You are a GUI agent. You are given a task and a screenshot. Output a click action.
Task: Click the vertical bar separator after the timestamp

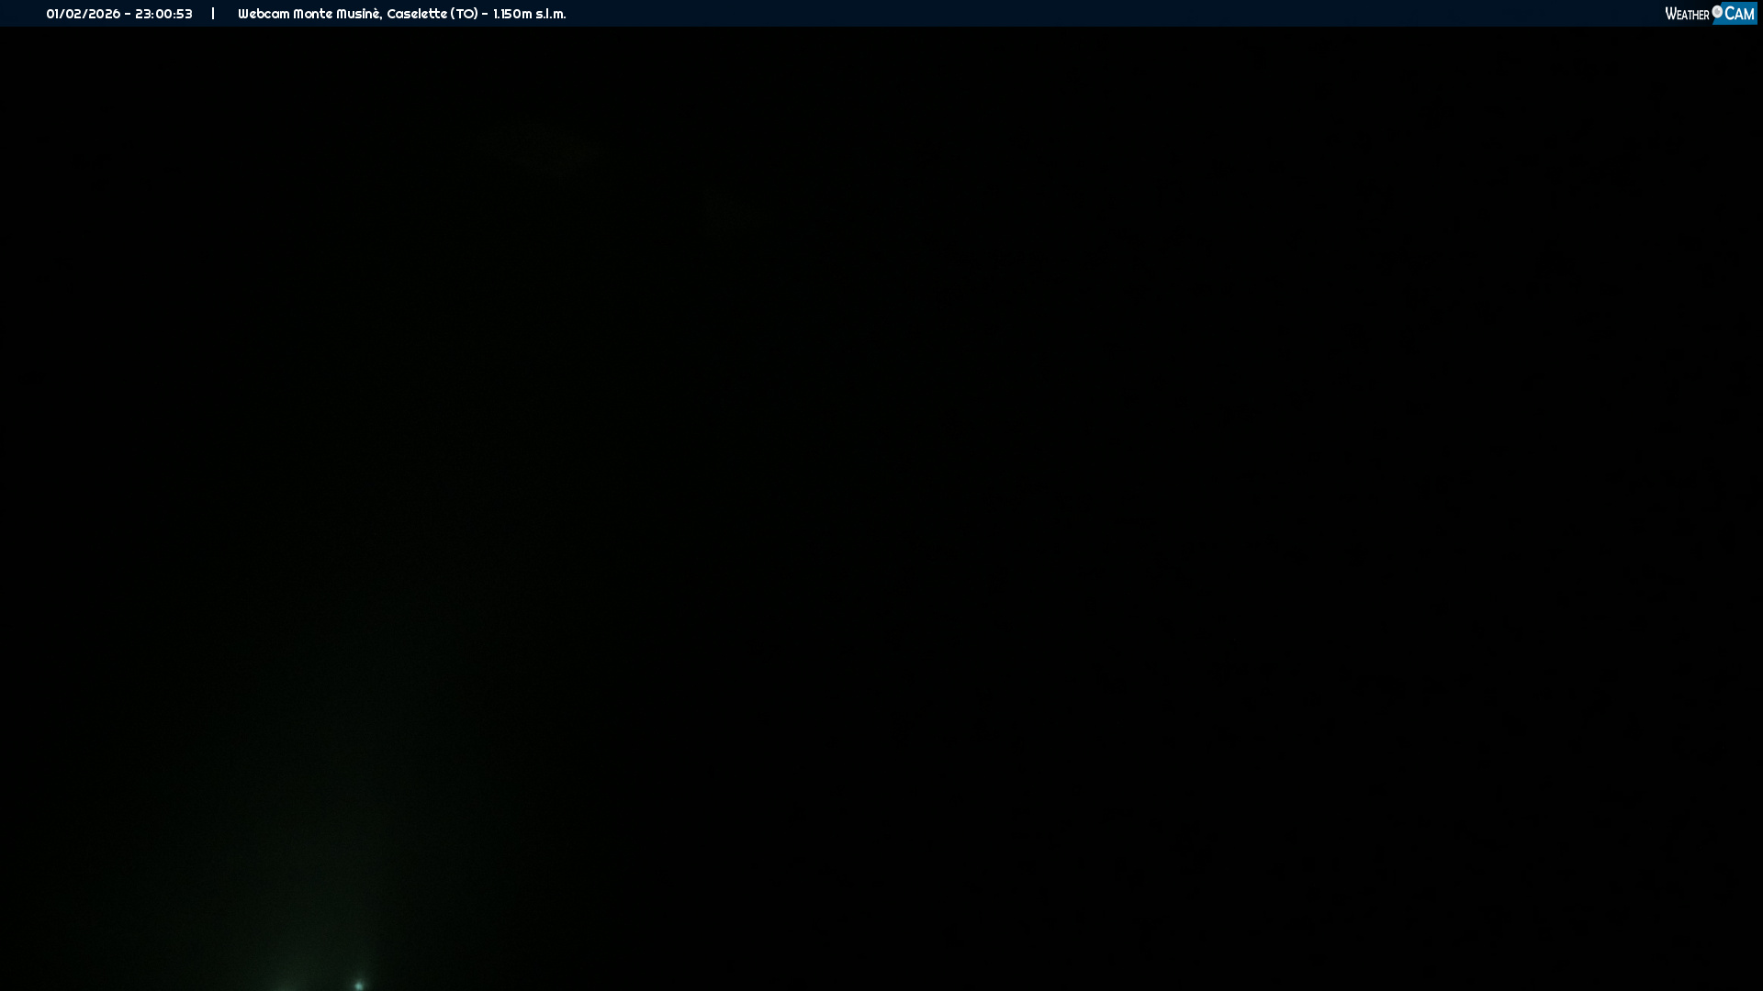[x=213, y=14]
